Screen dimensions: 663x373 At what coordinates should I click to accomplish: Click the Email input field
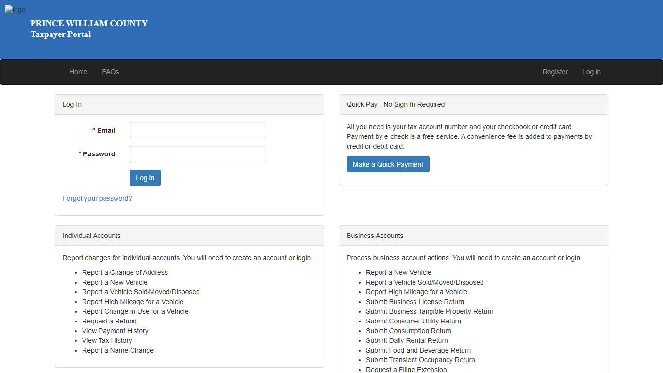tap(197, 130)
